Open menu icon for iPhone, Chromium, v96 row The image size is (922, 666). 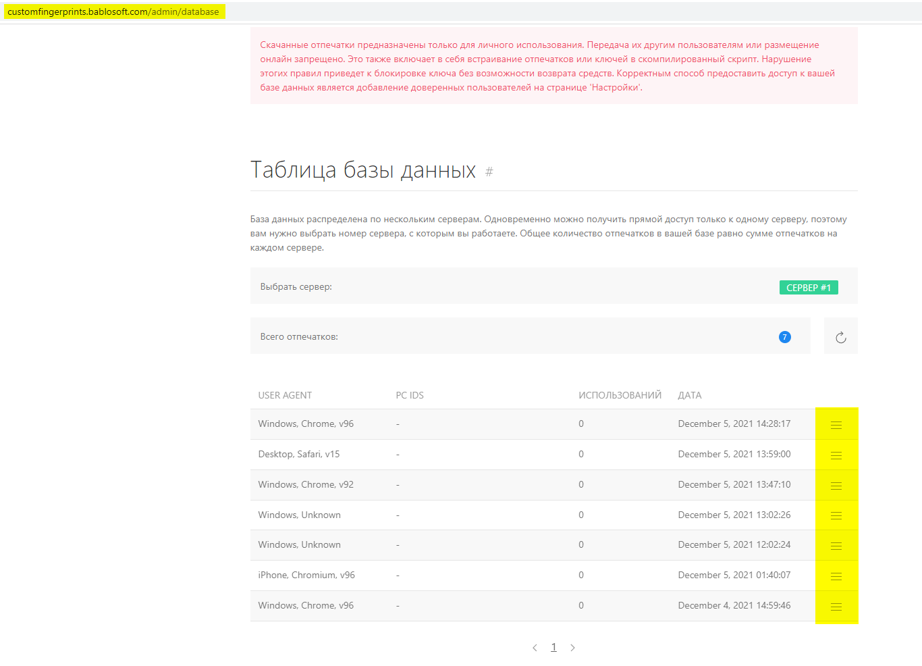tap(836, 576)
